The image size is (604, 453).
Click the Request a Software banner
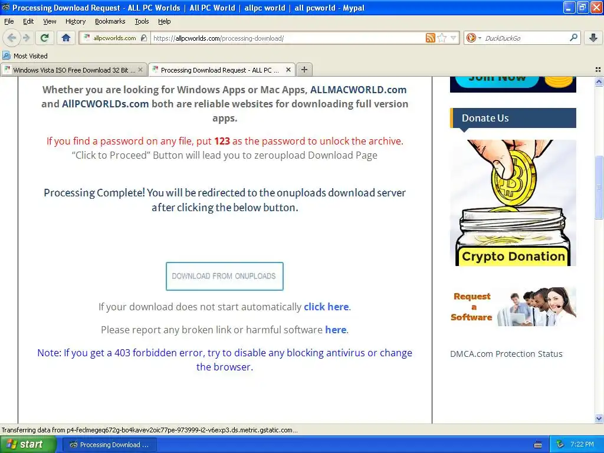click(x=513, y=307)
